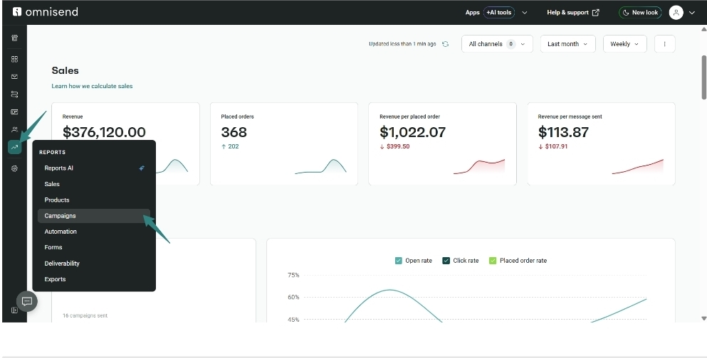Screen dimensions: 707x358
Task: Select Reports AI in Reports menu
Action: (94, 168)
